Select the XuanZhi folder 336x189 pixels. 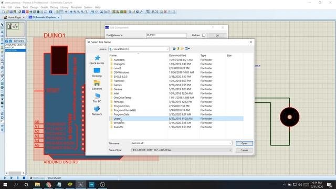(118, 127)
